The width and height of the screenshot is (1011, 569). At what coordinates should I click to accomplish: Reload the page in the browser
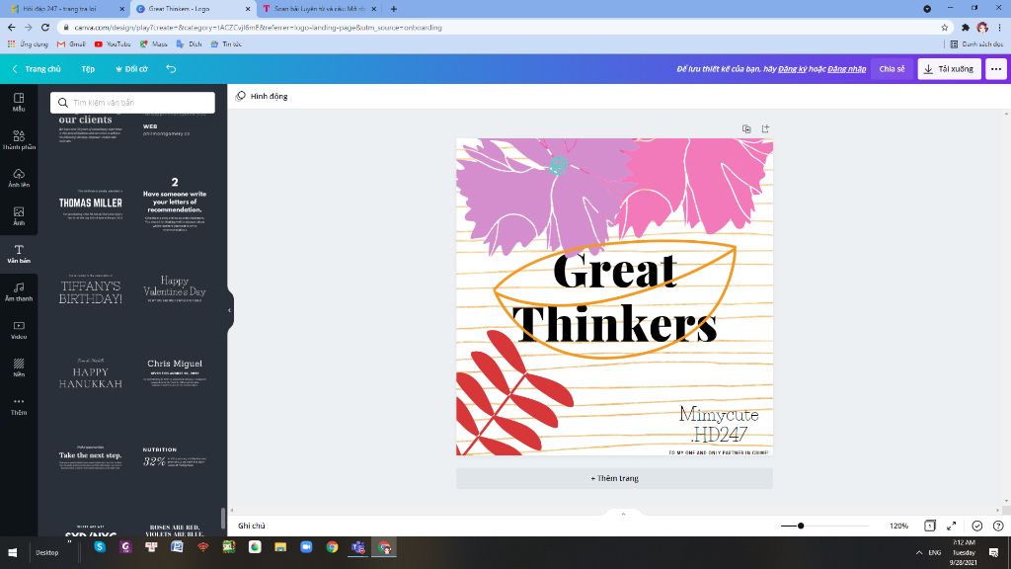(45, 27)
